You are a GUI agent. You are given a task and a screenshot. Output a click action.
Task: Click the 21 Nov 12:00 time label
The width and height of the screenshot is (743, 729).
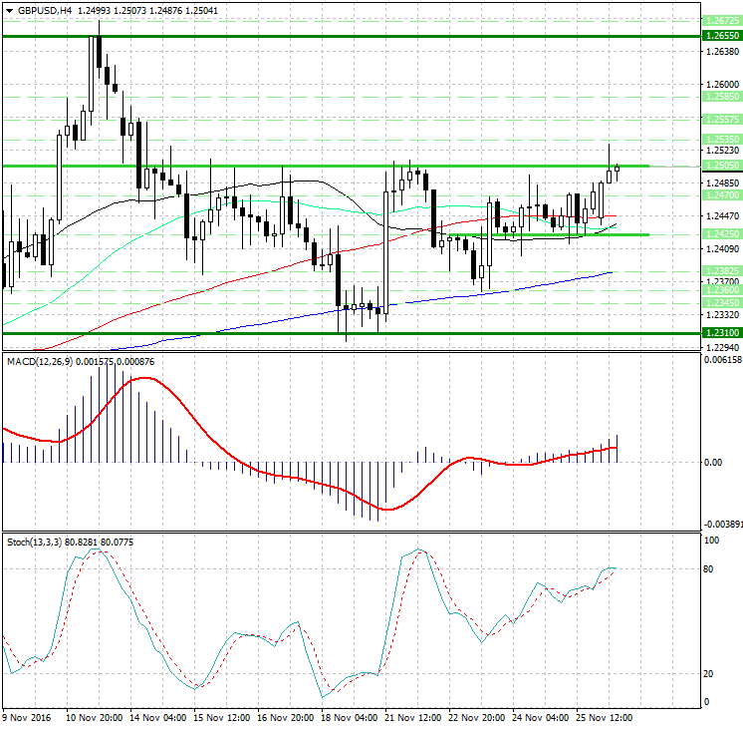[x=411, y=716]
